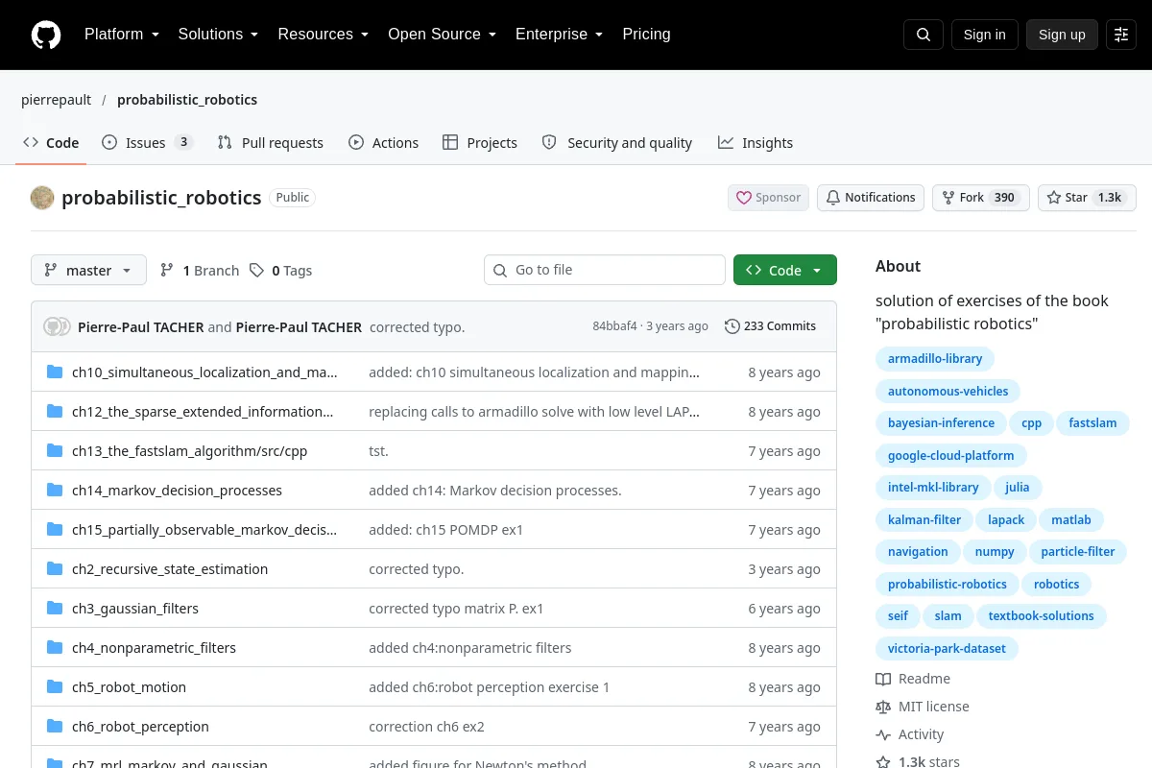This screenshot has height=768, width=1152.
Task: Click folder icon for ch5_robot_motion
Action: pos(55,687)
